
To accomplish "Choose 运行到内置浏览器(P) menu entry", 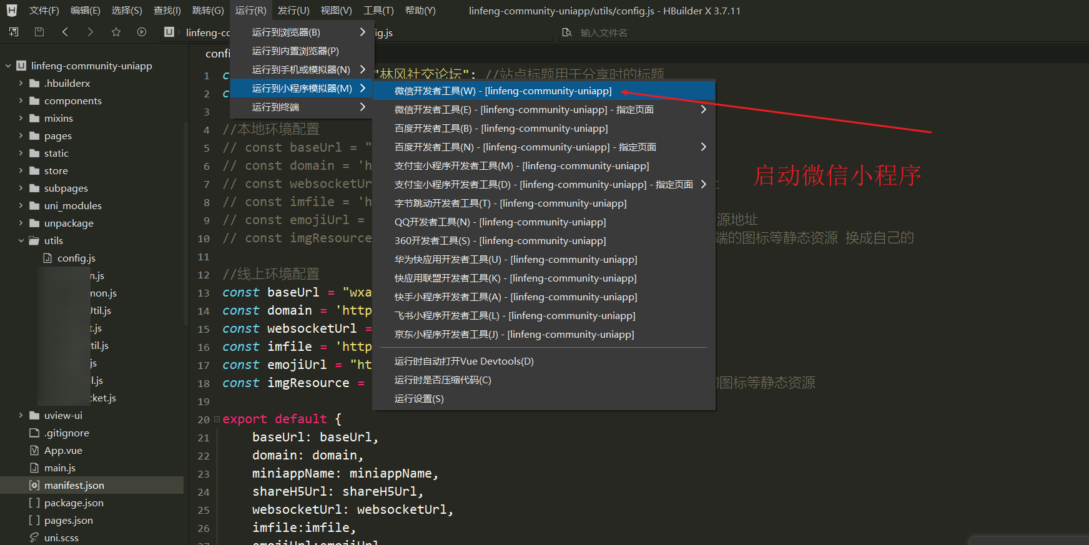I will pos(302,51).
